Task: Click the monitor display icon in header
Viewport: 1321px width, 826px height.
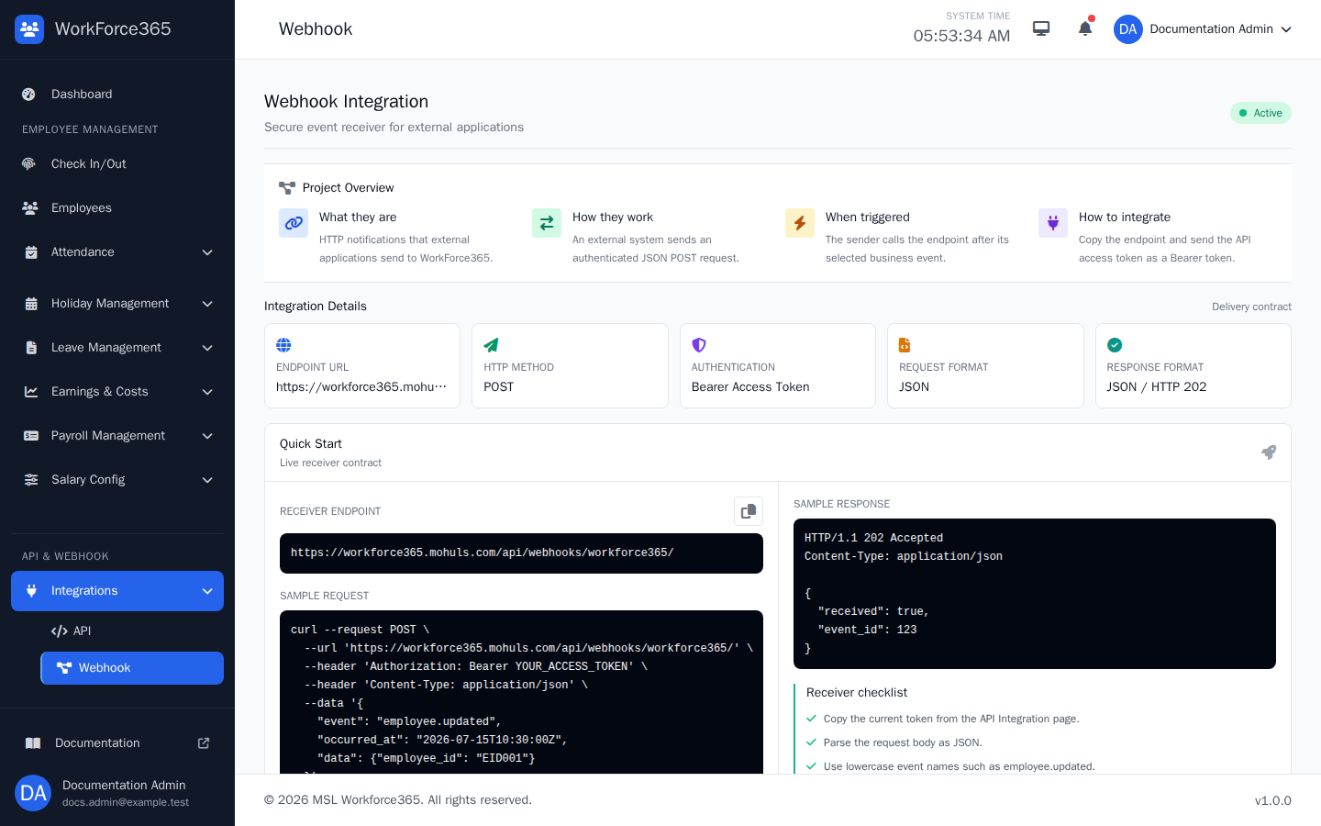Action: [x=1041, y=28]
